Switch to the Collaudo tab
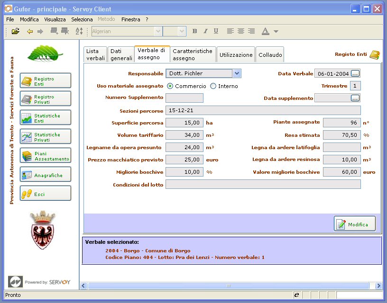Image resolution: width=387 pixels, height=303 pixels. (270, 54)
